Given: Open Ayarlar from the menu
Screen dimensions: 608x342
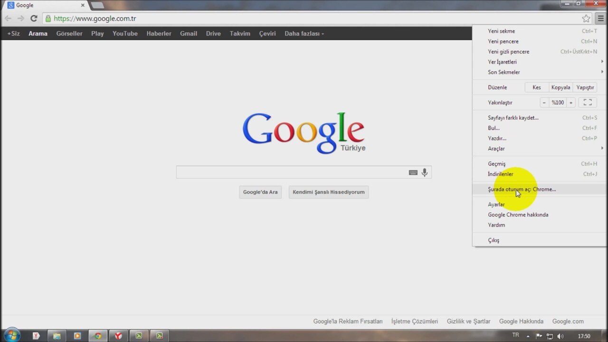Looking at the screenshot, I should 539,204.
